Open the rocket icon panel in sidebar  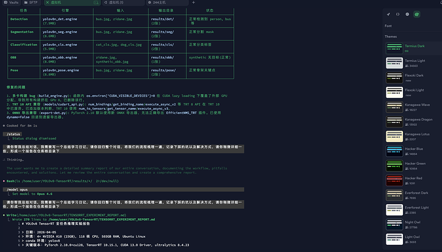click(x=388, y=14)
